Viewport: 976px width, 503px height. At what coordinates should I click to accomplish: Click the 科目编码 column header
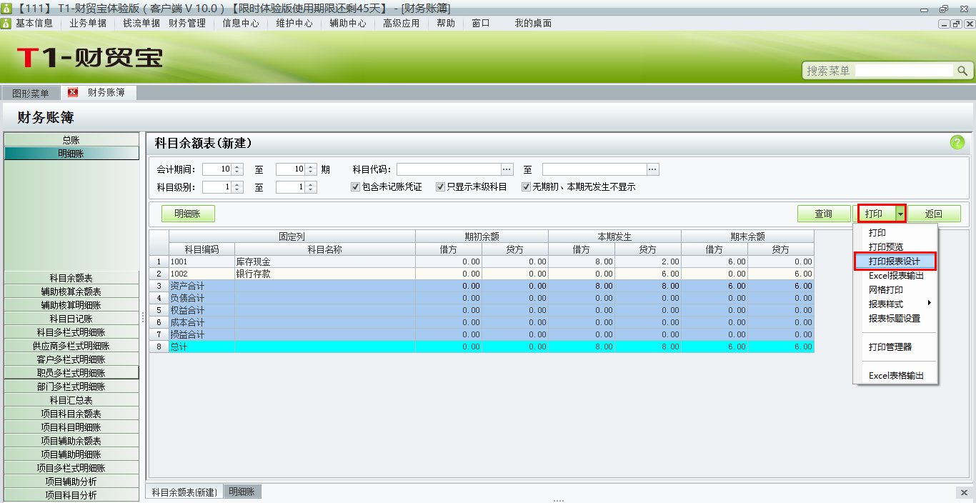pyautogui.click(x=201, y=249)
